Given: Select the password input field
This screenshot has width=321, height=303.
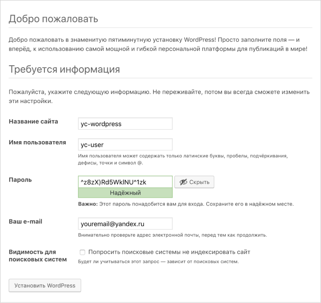Looking at the screenshot, I should click(125, 182).
